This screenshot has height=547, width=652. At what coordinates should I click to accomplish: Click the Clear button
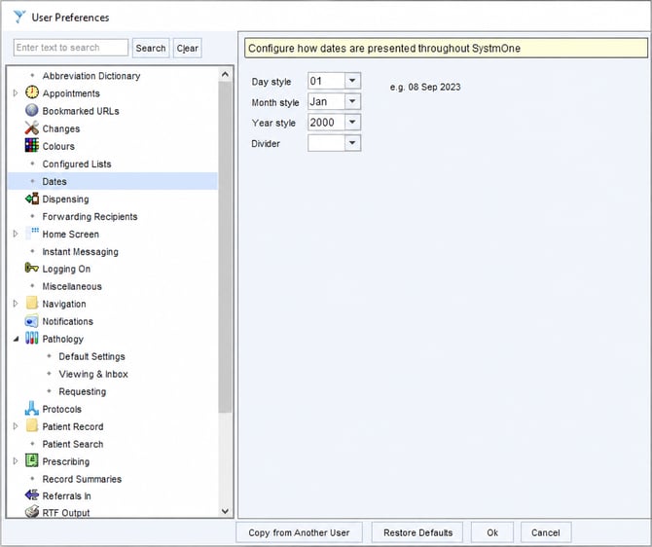click(188, 48)
